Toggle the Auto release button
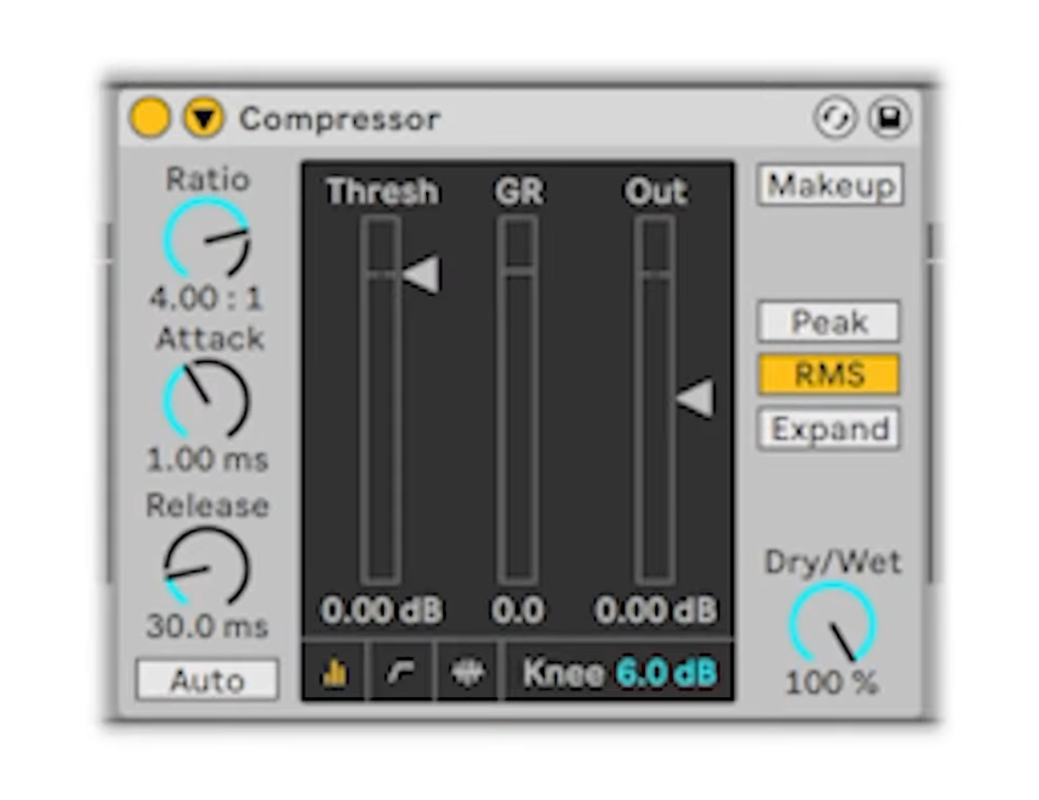The width and height of the screenshot is (1039, 800). pyautogui.click(x=207, y=679)
